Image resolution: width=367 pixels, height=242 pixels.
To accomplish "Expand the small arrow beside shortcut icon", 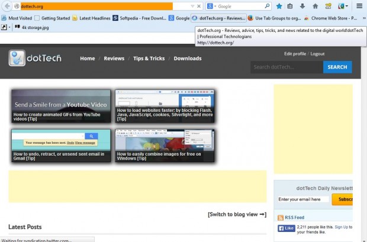I will [x=9, y=27].
